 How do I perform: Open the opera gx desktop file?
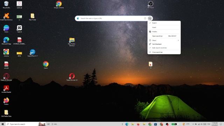(x=19, y=5)
